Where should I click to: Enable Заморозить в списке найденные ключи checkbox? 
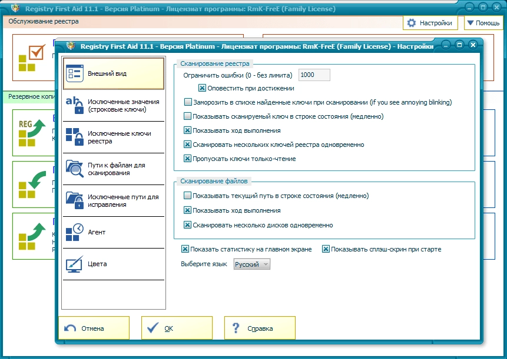click(187, 102)
